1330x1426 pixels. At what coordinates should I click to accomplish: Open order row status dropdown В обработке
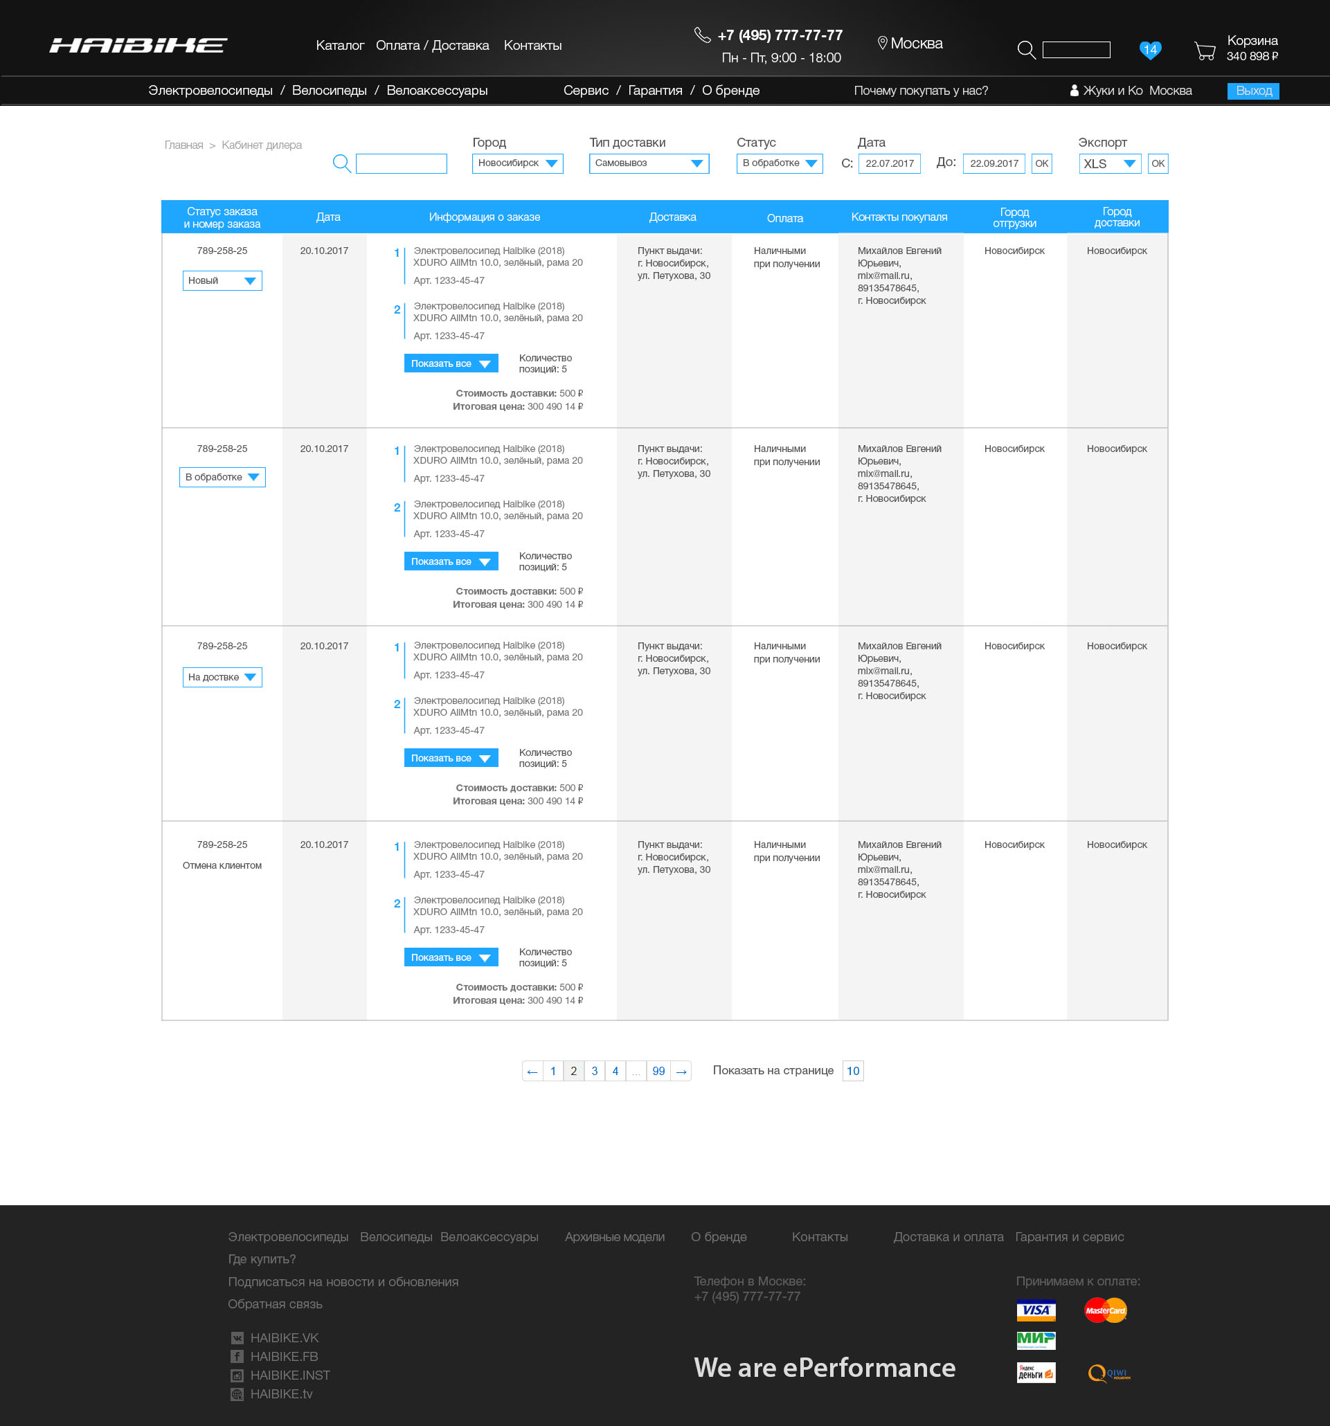tap(222, 477)
